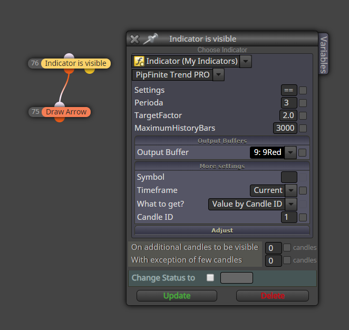Click top input connector of Draw Arrow block
Viewport: 349px width, 330px height.
pos(60,104)
